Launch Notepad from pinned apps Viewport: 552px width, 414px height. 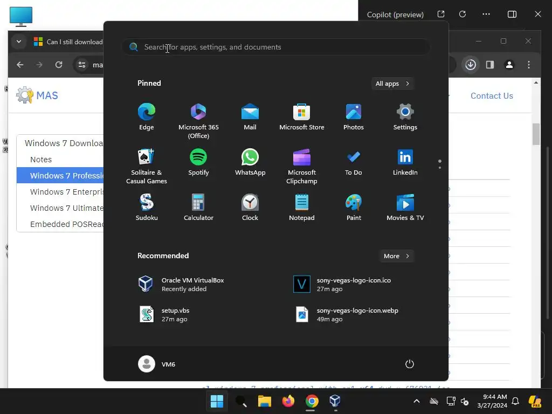coord(302,208)
